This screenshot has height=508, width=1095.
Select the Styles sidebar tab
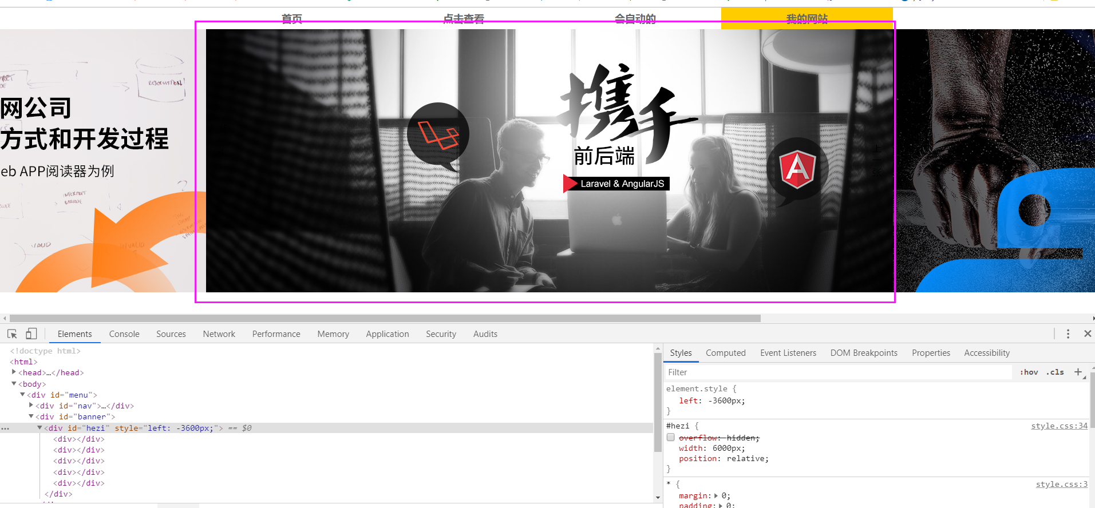tap(681, 353)
